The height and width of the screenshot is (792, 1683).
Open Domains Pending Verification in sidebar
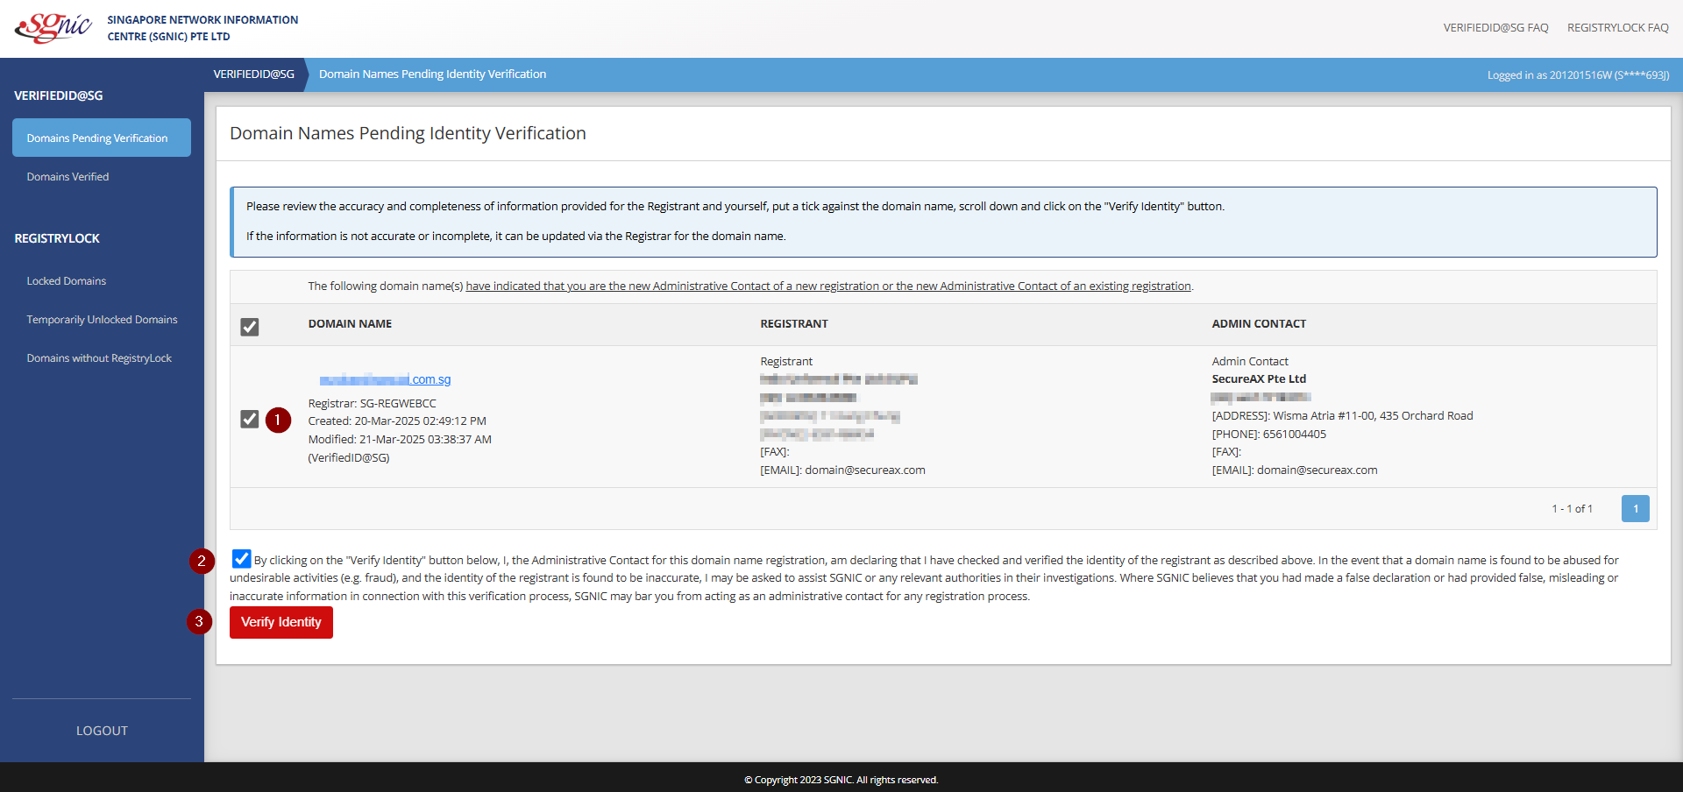[102, 138]
